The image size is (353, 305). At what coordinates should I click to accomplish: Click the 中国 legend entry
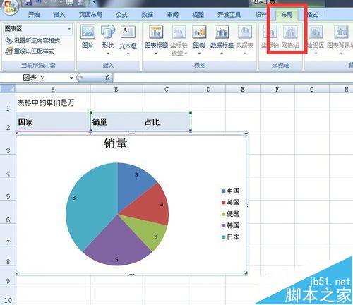point(230,191)
